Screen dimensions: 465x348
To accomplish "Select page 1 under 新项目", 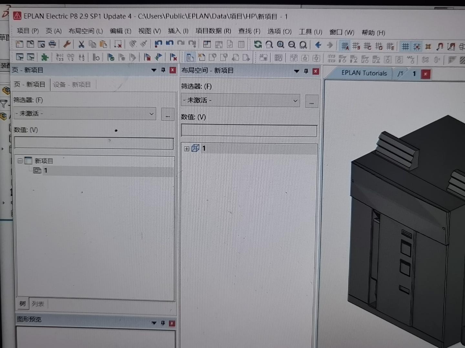I will tap(45, 170).
